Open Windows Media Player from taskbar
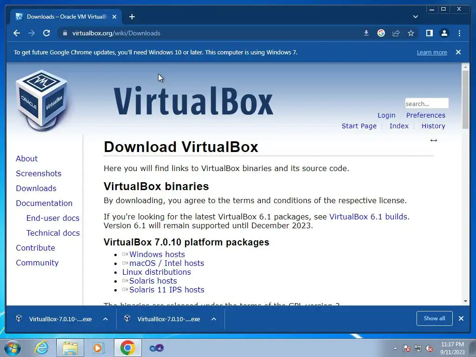476x357 pixels. coord(98,348)
